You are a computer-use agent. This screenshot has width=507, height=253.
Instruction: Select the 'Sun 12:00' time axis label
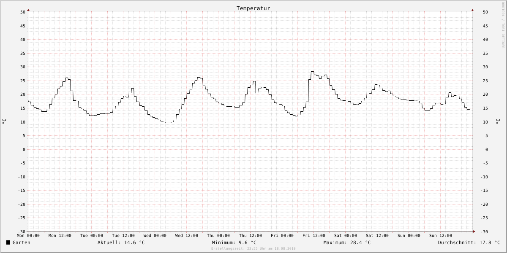pos(441,236)
